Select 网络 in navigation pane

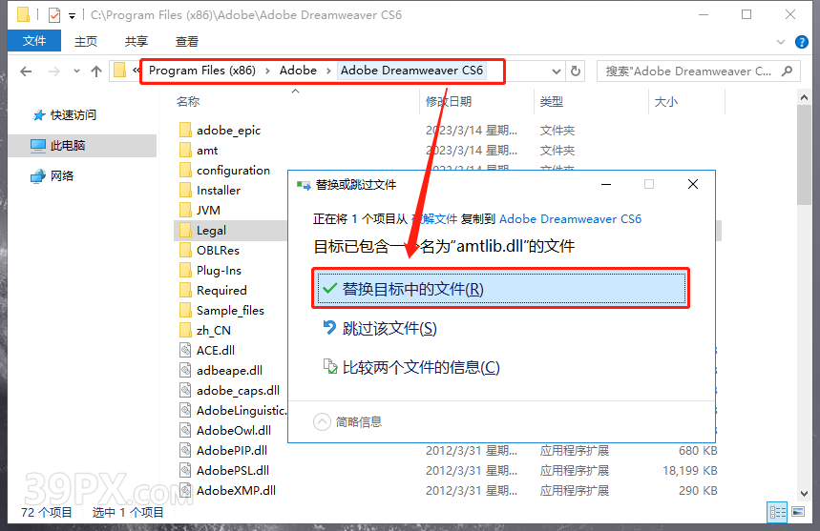point(62,176)
